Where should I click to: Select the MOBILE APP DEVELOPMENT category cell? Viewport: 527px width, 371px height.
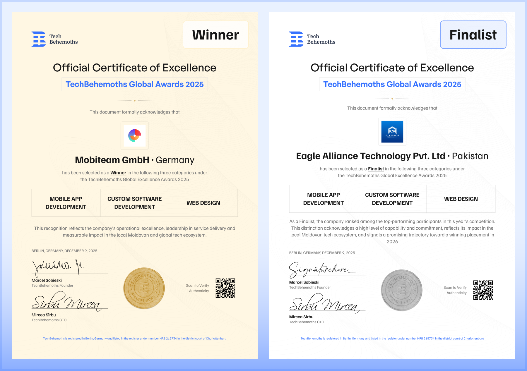pos(66,202)
